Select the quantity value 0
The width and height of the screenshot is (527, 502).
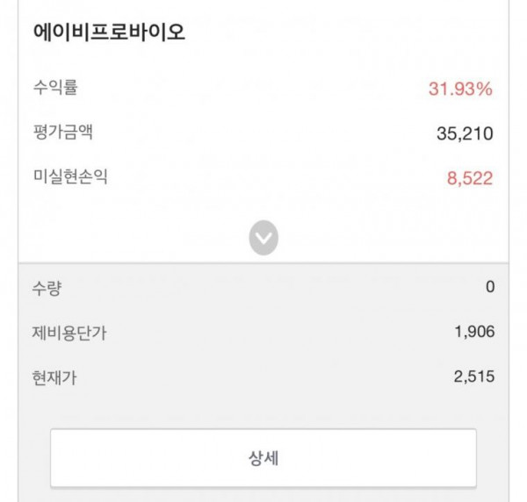[490, 287]
